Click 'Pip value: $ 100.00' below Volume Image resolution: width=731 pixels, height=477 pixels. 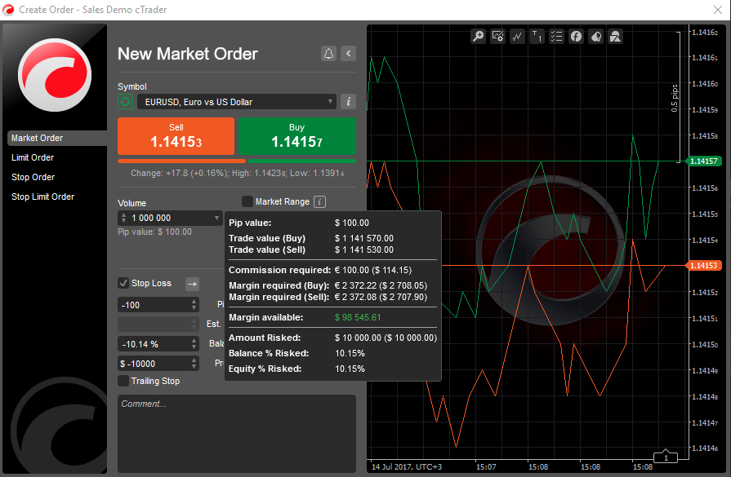pyautogui.click(x=155, y=232)
